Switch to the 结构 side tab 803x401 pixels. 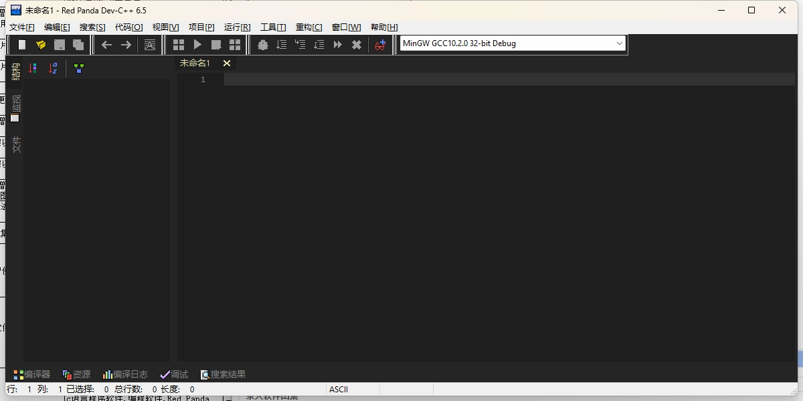[16, 71]
